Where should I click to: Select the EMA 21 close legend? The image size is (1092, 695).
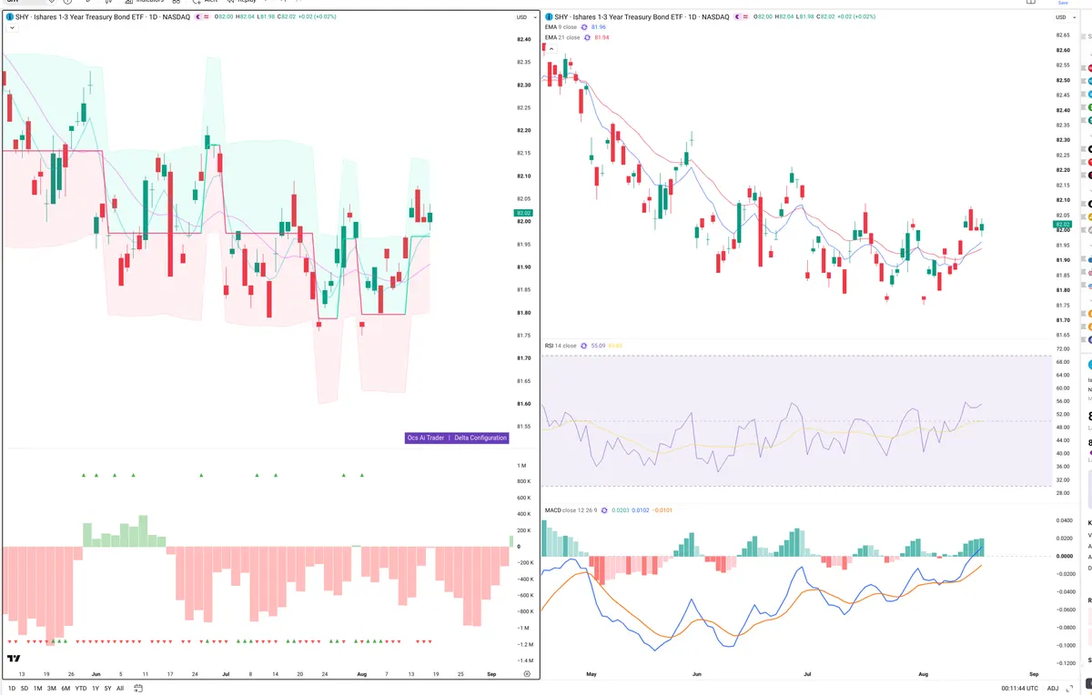coord(562,37)
